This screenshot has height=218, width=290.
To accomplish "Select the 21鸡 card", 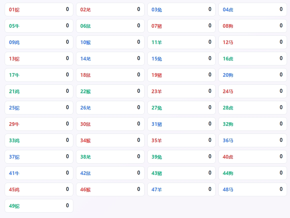I will click(x=39, y=91).
